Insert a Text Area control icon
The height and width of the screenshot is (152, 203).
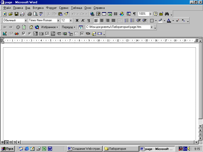(x=53, y=34)
